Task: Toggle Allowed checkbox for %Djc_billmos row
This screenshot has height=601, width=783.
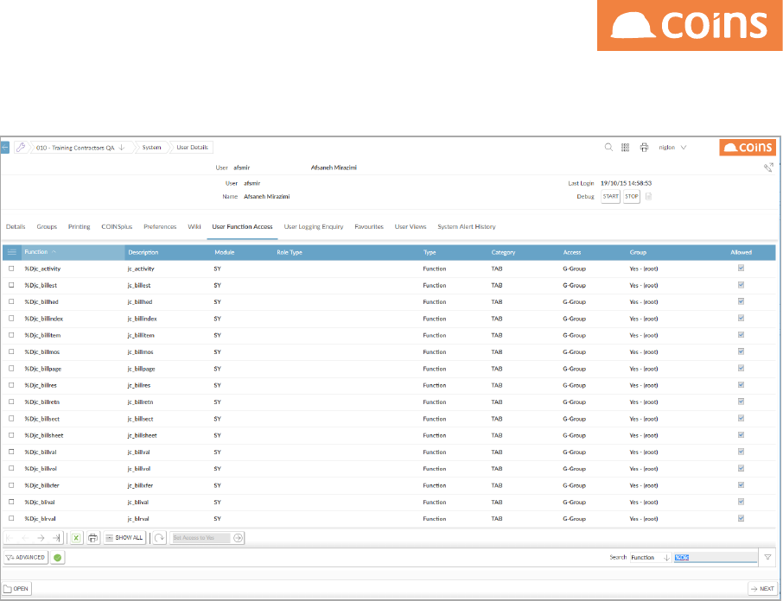Action: click(x=741, y=351)
